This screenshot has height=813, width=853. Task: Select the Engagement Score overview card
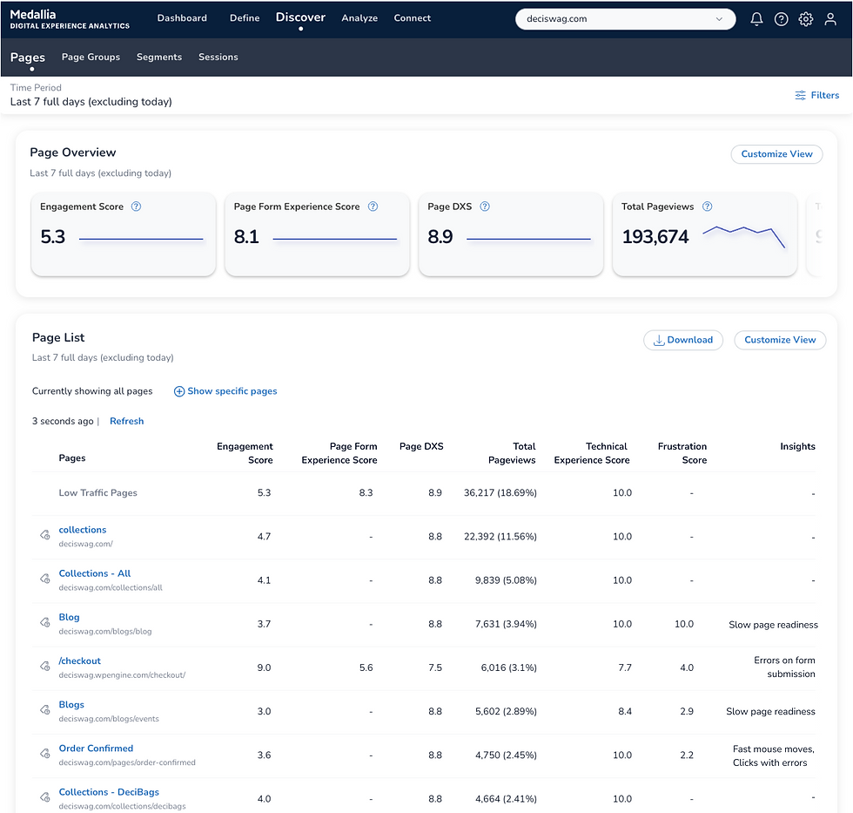pos(124,234)
